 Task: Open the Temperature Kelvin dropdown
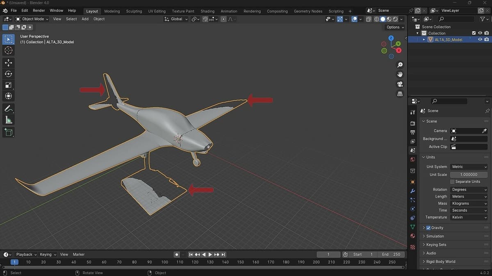[x=469, y=218]
